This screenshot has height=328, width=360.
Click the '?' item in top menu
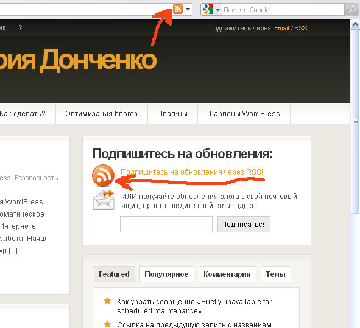21,28
